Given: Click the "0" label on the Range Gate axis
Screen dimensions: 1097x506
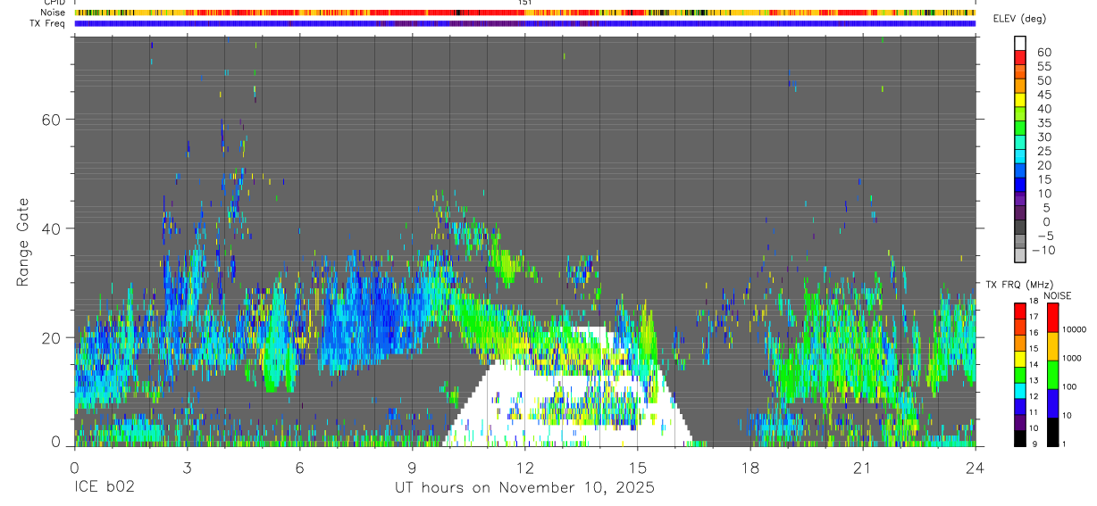Looking at the screenshot, I should point(56,442).
